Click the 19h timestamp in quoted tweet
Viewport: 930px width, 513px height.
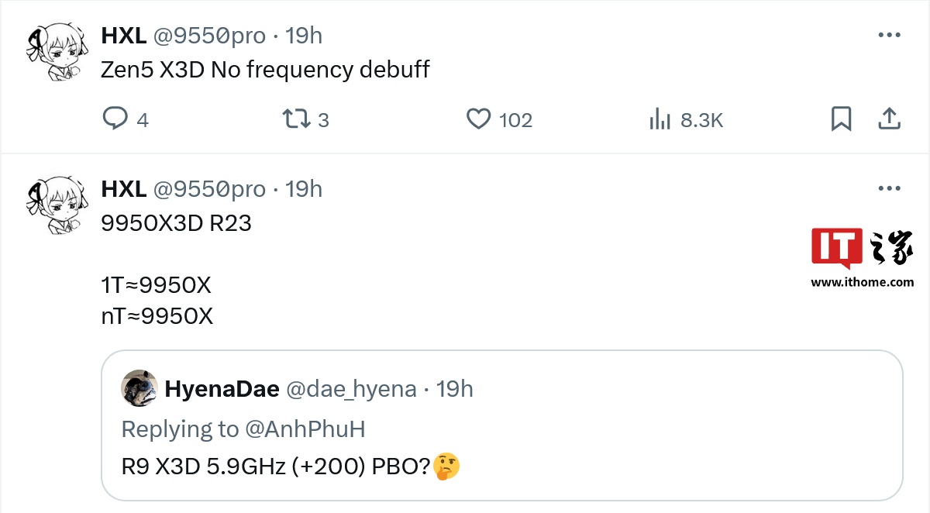455,388
